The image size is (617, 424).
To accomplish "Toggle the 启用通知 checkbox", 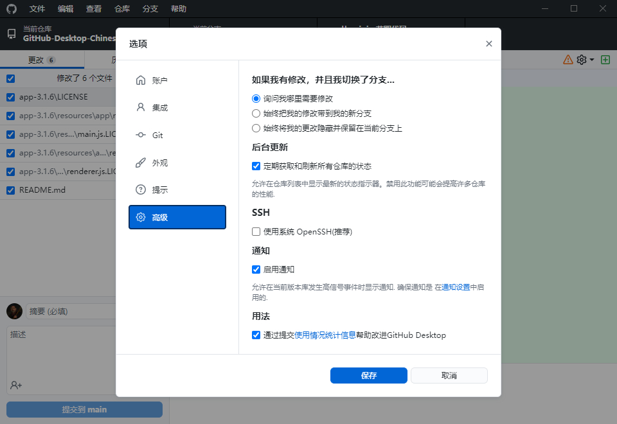I will (256, 269).
